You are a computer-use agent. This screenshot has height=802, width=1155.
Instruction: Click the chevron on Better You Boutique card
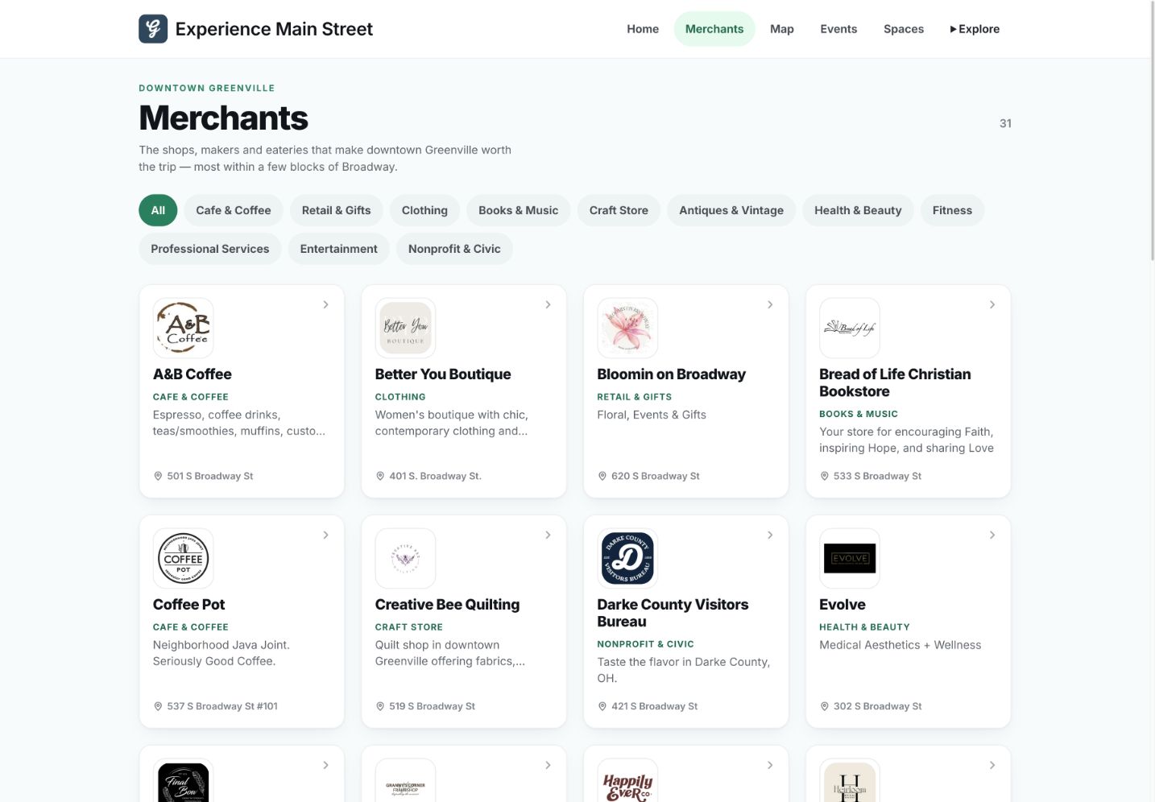[548, 304]
